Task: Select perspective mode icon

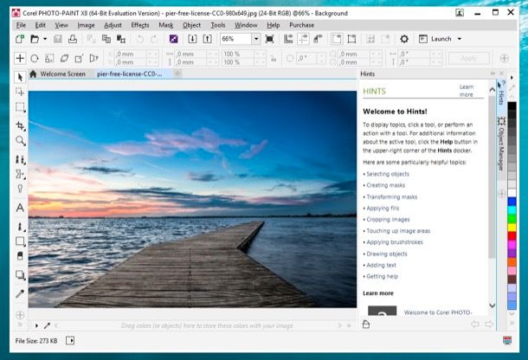Action: 93,58
